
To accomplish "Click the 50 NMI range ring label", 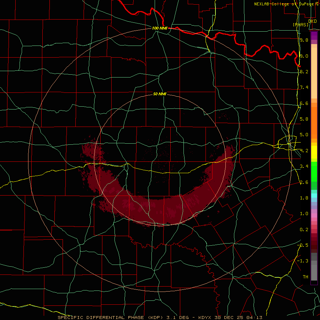I will pyautogui.click(x=160, y=94).
